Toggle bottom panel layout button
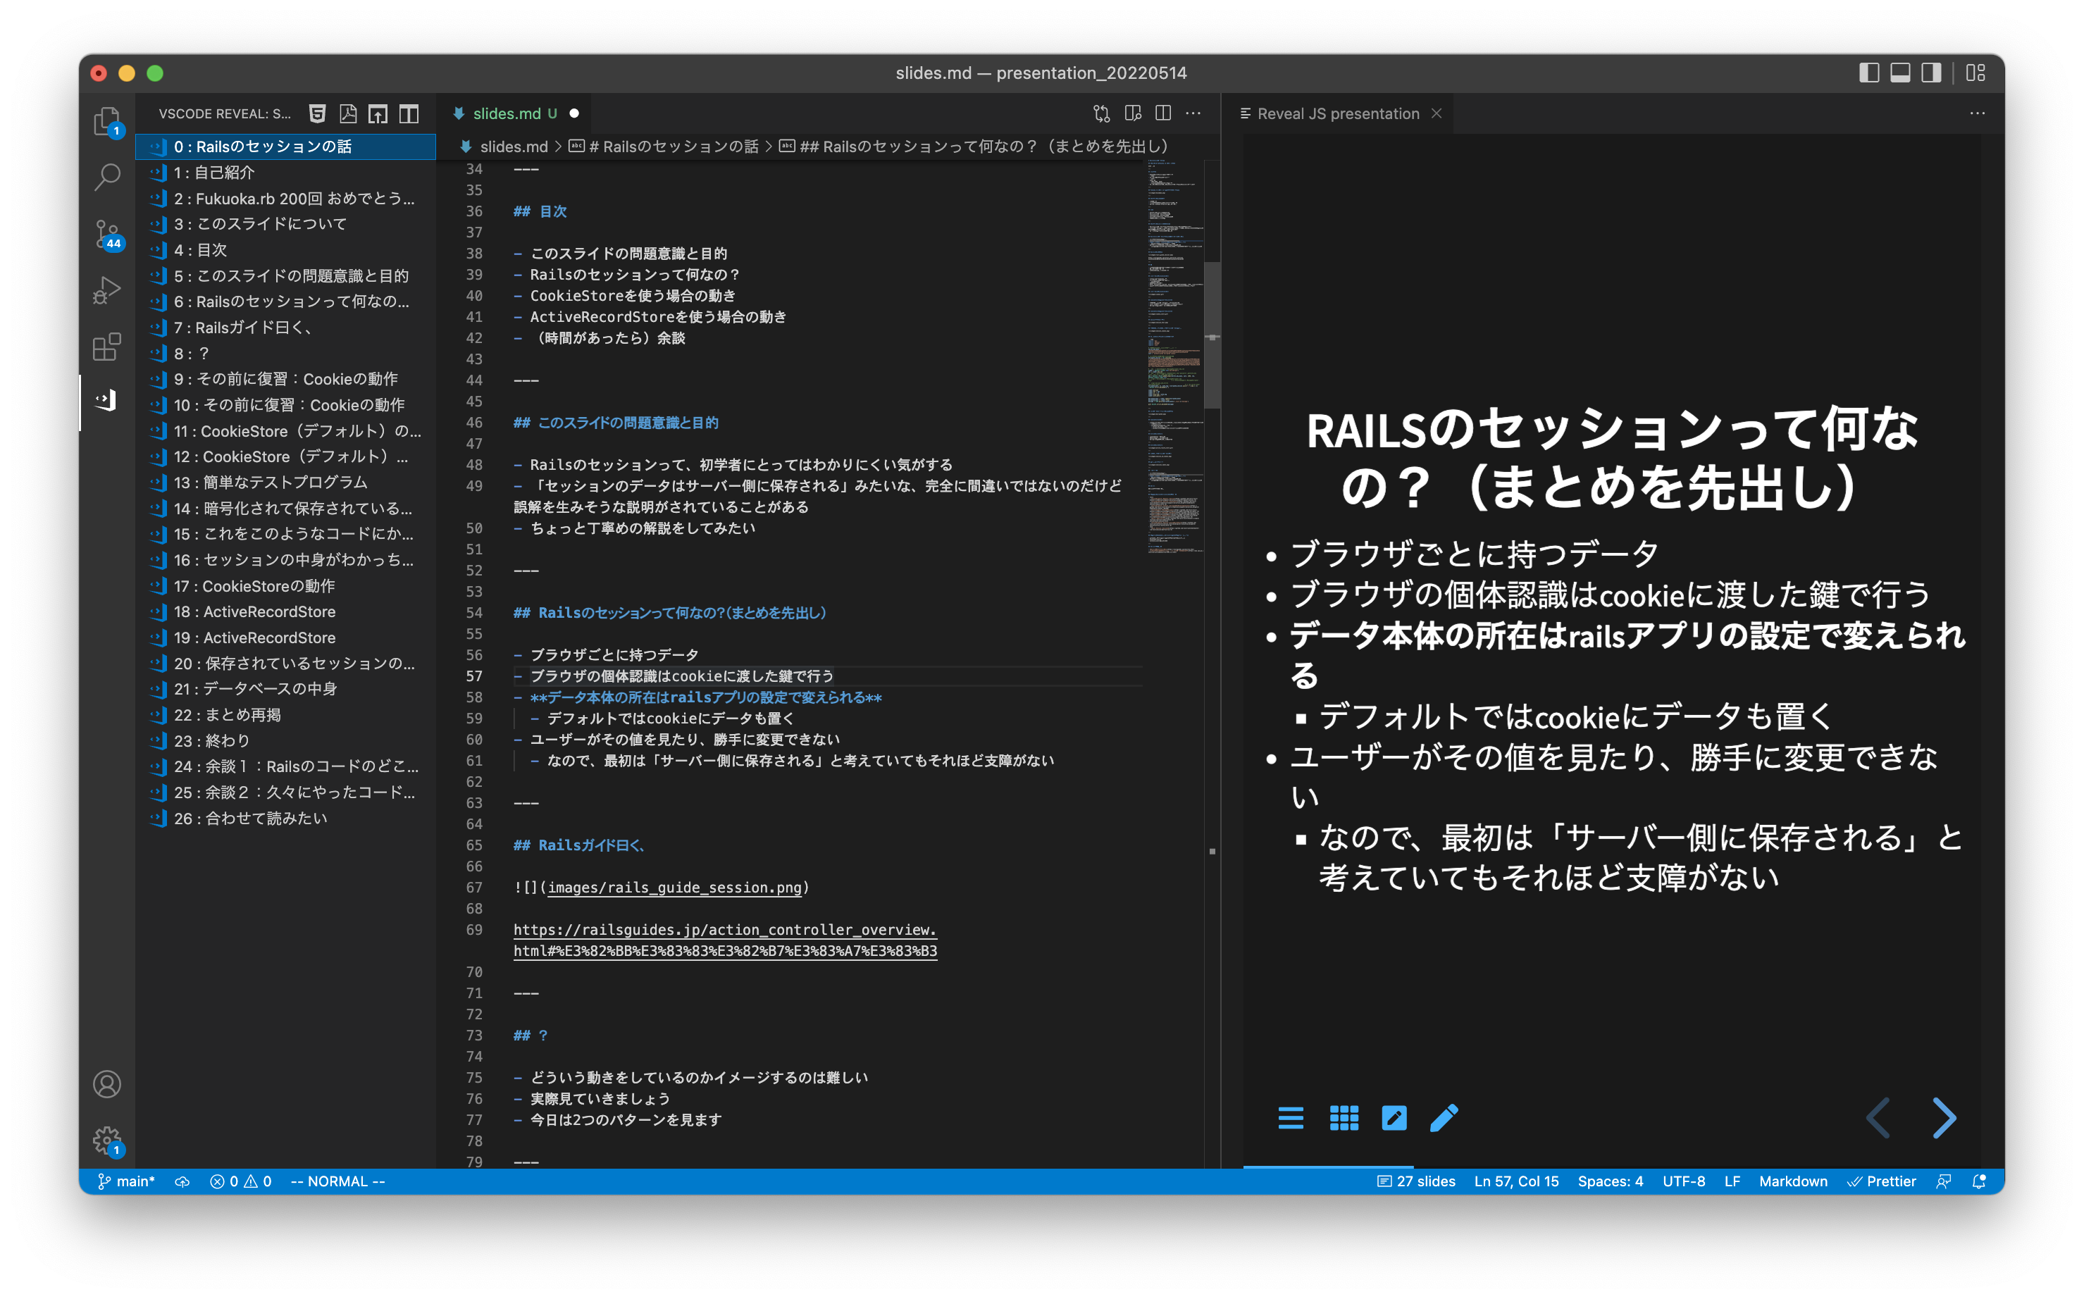2084x1299 pixels. (x=1900, y=73)
